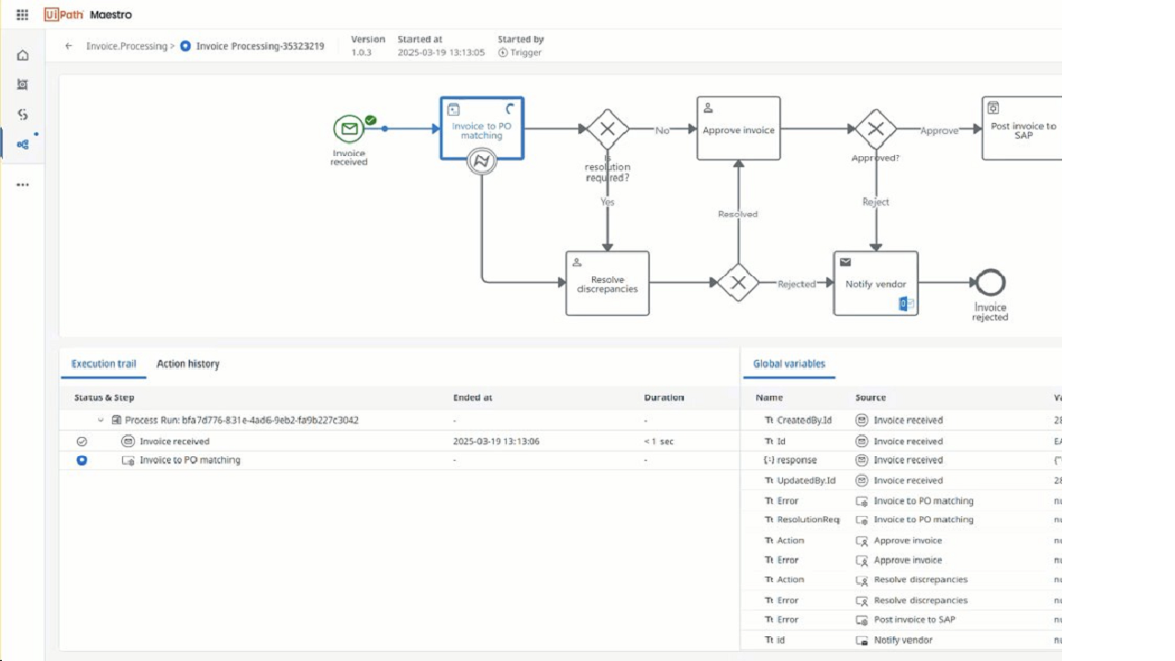This screenshot has width=1175, height=661.
Task: Select the CreatedBy.Id variable row
Action: coord(901,420)
